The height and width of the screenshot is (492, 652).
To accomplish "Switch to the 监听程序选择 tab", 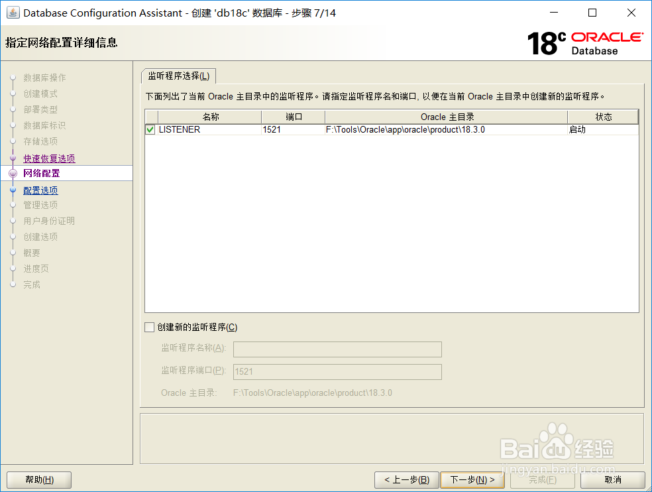I will click(179, 76).
